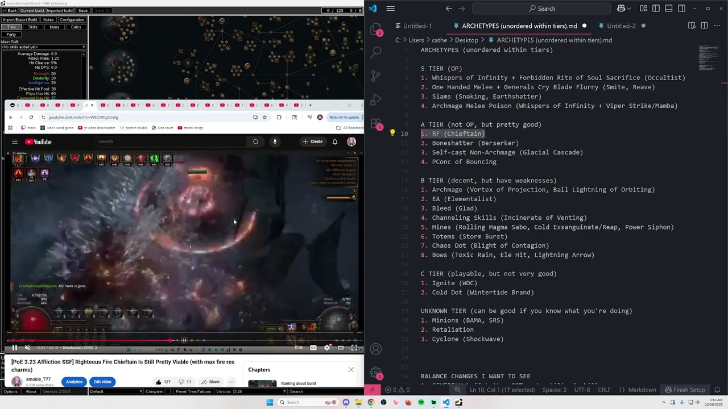
Task: Open YouTube account avatar menu
Action: point(351,141)
